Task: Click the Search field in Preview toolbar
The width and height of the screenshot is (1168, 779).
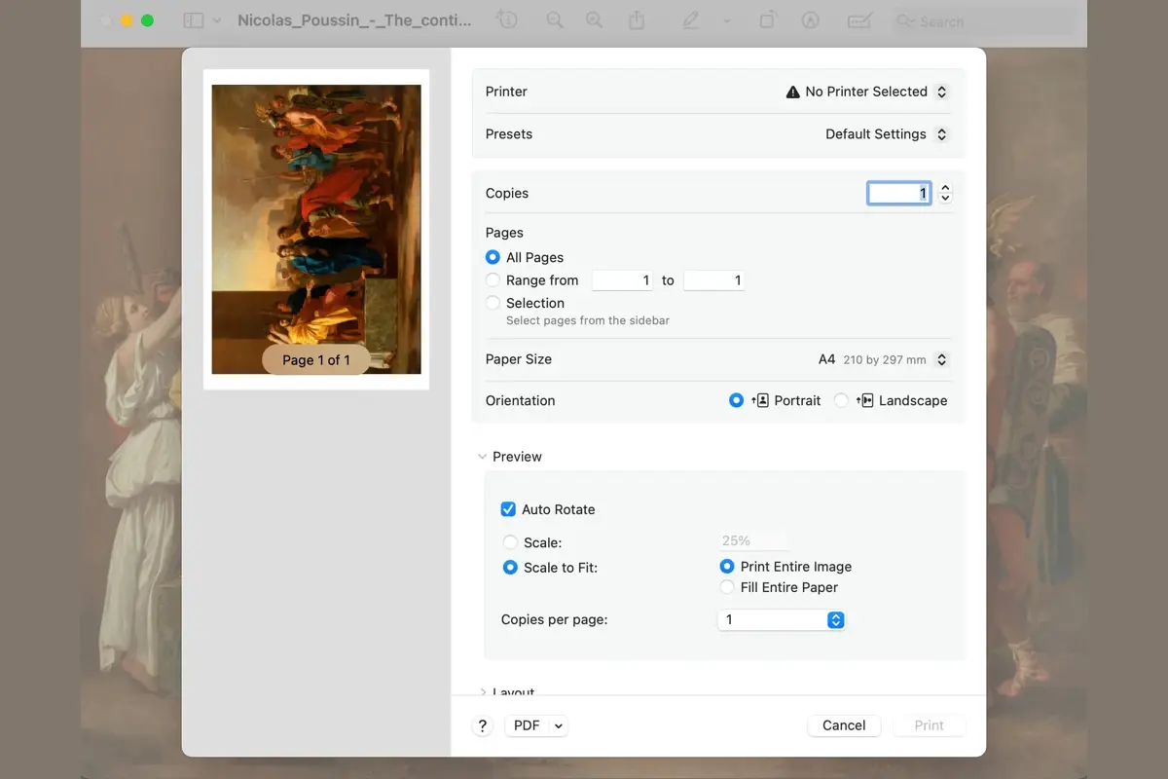Action: 984,21
